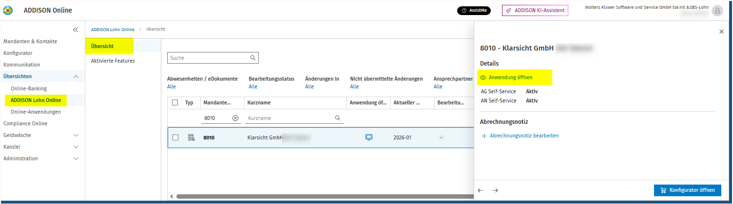This screenshot has height=204, width=733.
Task: Click ADDISON Lohn Online breadcrumb link
Action: point(113,30)
